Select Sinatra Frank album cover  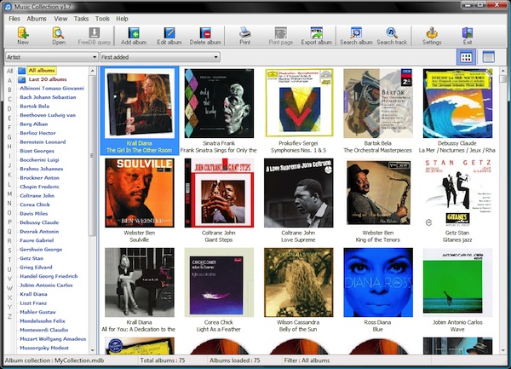(x=219, y=103)
